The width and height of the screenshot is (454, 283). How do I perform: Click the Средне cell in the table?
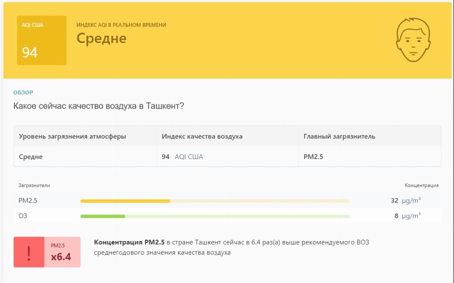pyautogui.click(x=31, y=157)
